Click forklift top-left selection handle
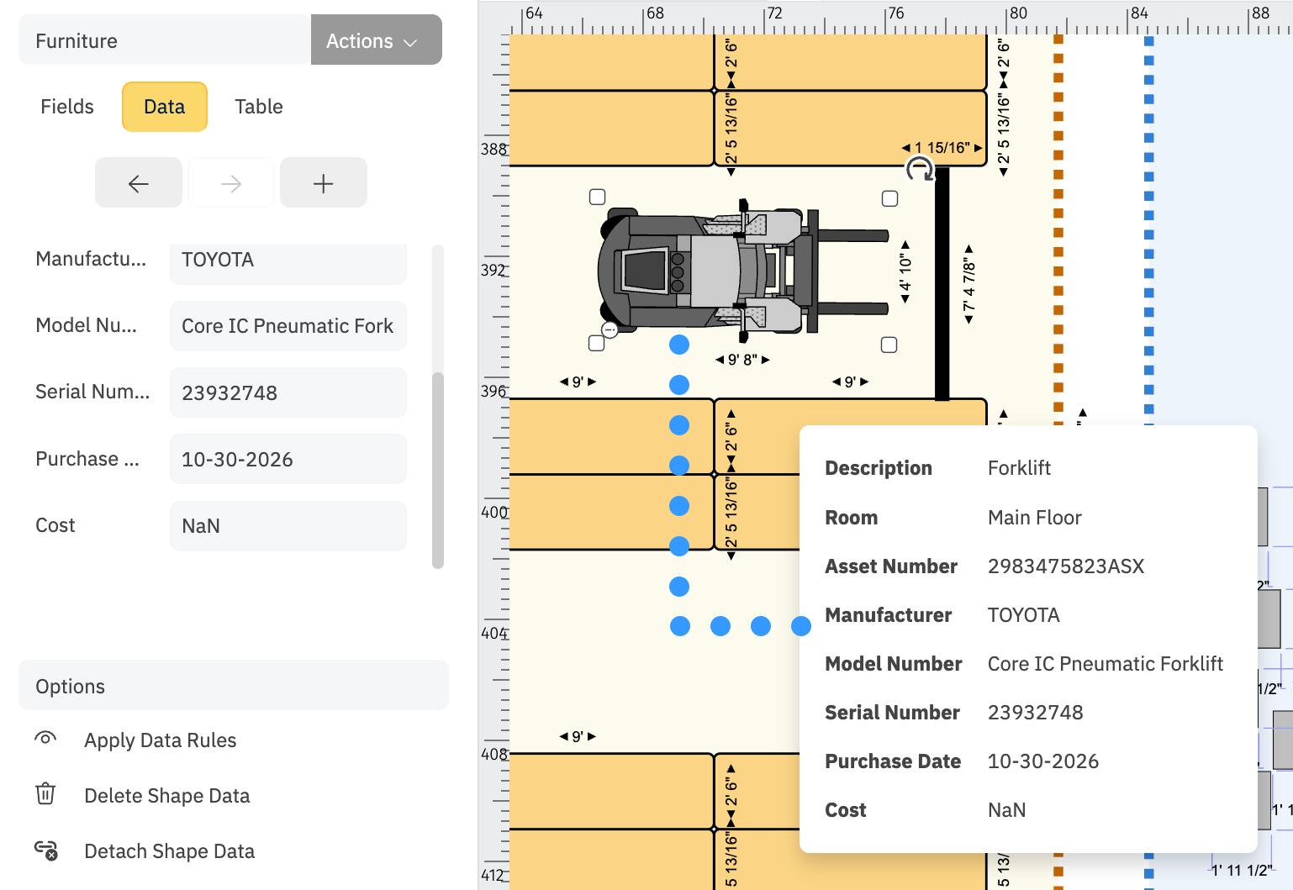 pyautogui.click(x=597, y=197)
